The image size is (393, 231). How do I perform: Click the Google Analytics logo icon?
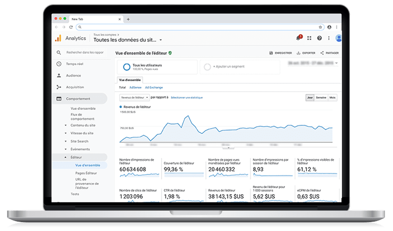pos(58,38)
